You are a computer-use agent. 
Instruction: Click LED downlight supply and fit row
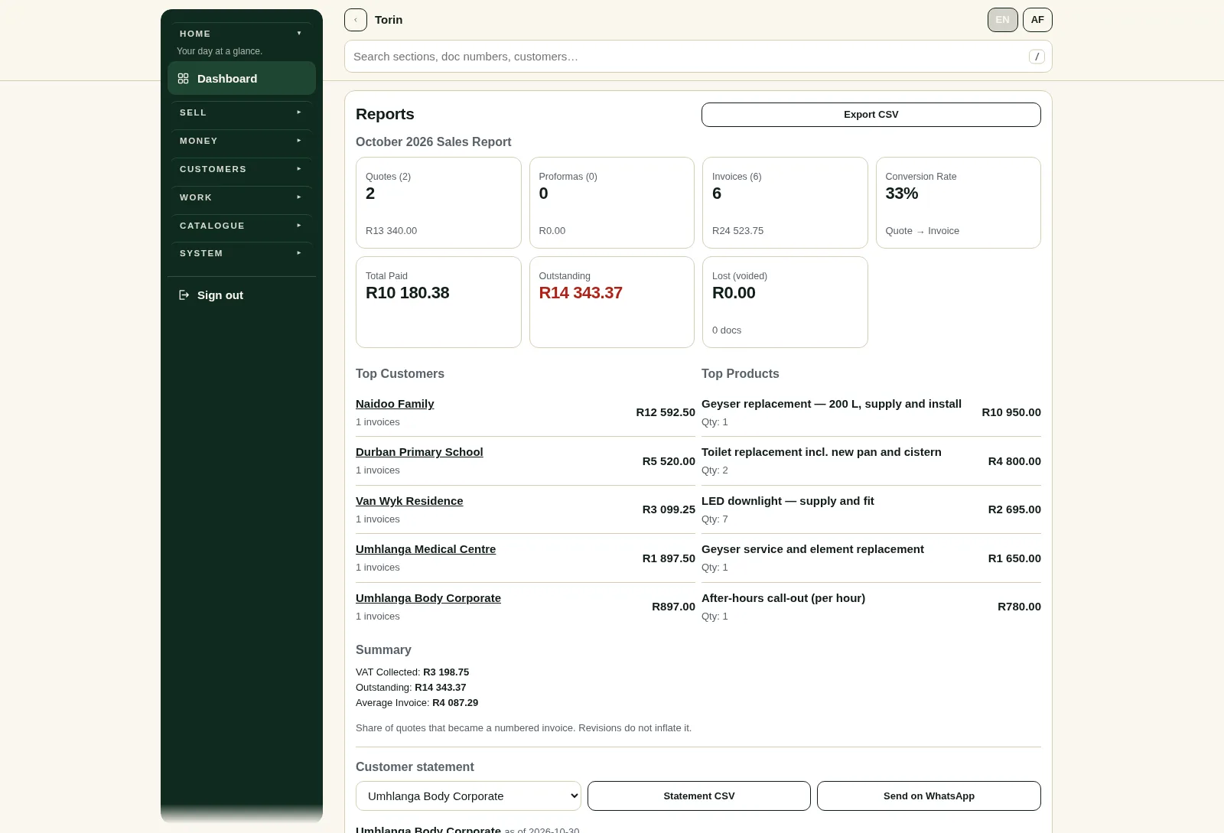(x=871, y=509)
